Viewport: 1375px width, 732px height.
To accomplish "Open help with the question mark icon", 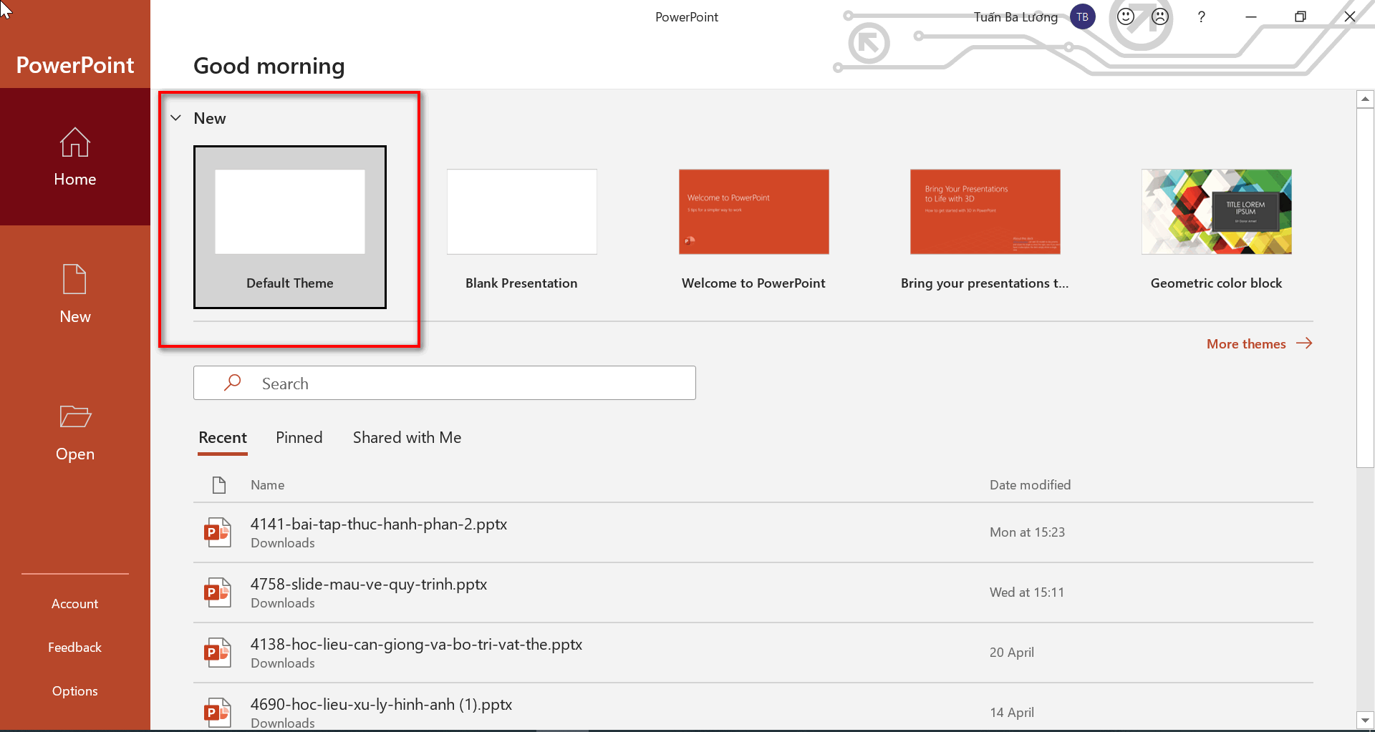I will 1201,16.
